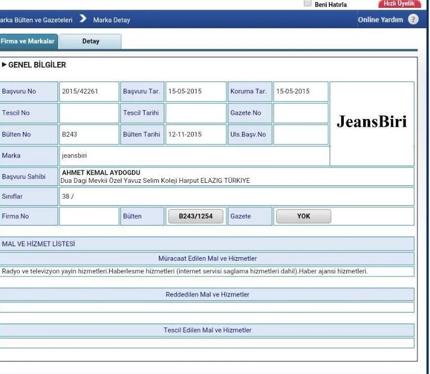Click the Başvuru Sahibi label cell
The width and height of the screenshot is (430, 374).
[29, 177]
